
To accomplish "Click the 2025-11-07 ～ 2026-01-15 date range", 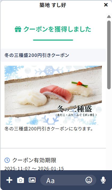I will pos(34,168).
